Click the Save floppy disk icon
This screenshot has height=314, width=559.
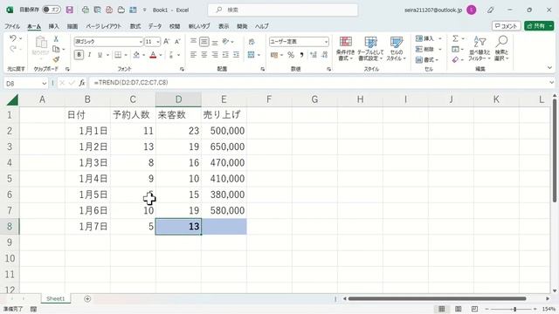point(70,10)
